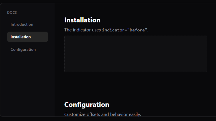This screenshot has height=121, width=216.
Task: Click the "The indicator uses" sentence text
Action: (x=83, y=30)
